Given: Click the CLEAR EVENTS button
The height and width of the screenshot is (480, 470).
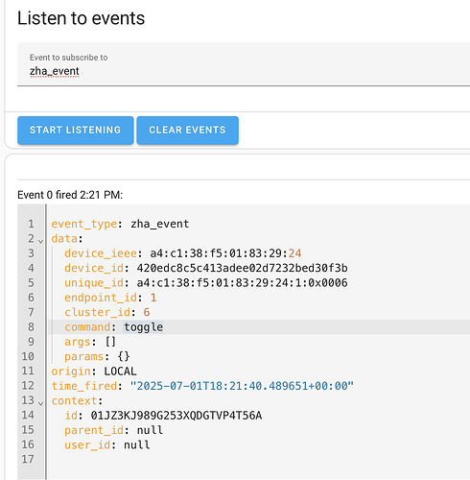Looking at the screenshot, I should (x=187, y=131).
